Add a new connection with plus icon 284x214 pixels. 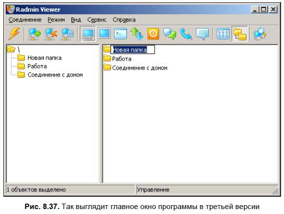click(x=34, y=34)
